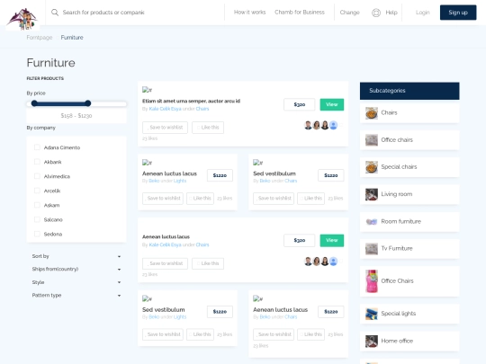This screenshot has width=486, height=364.
Task: Click the search magnifier icon
Action: [55, 13]
